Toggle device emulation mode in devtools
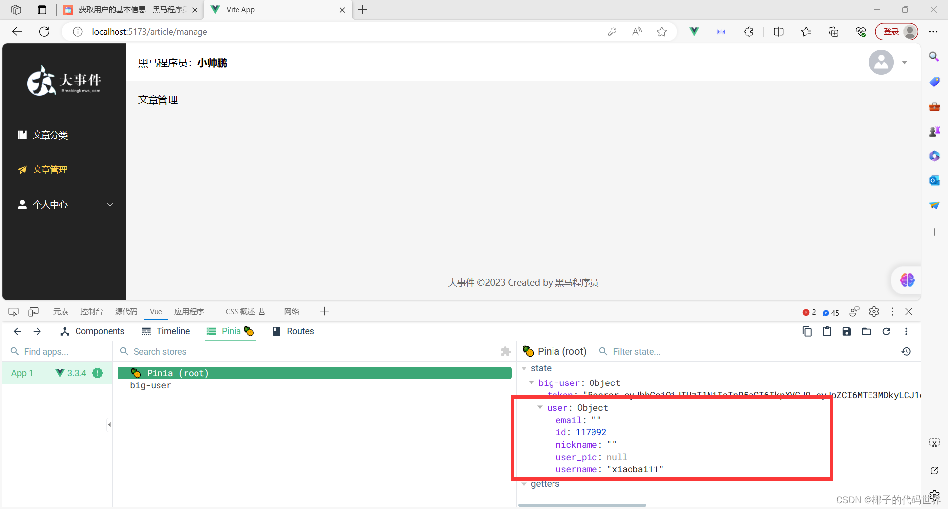The height and width of the screenshot is (509, 948). click(x=34, y=312)
